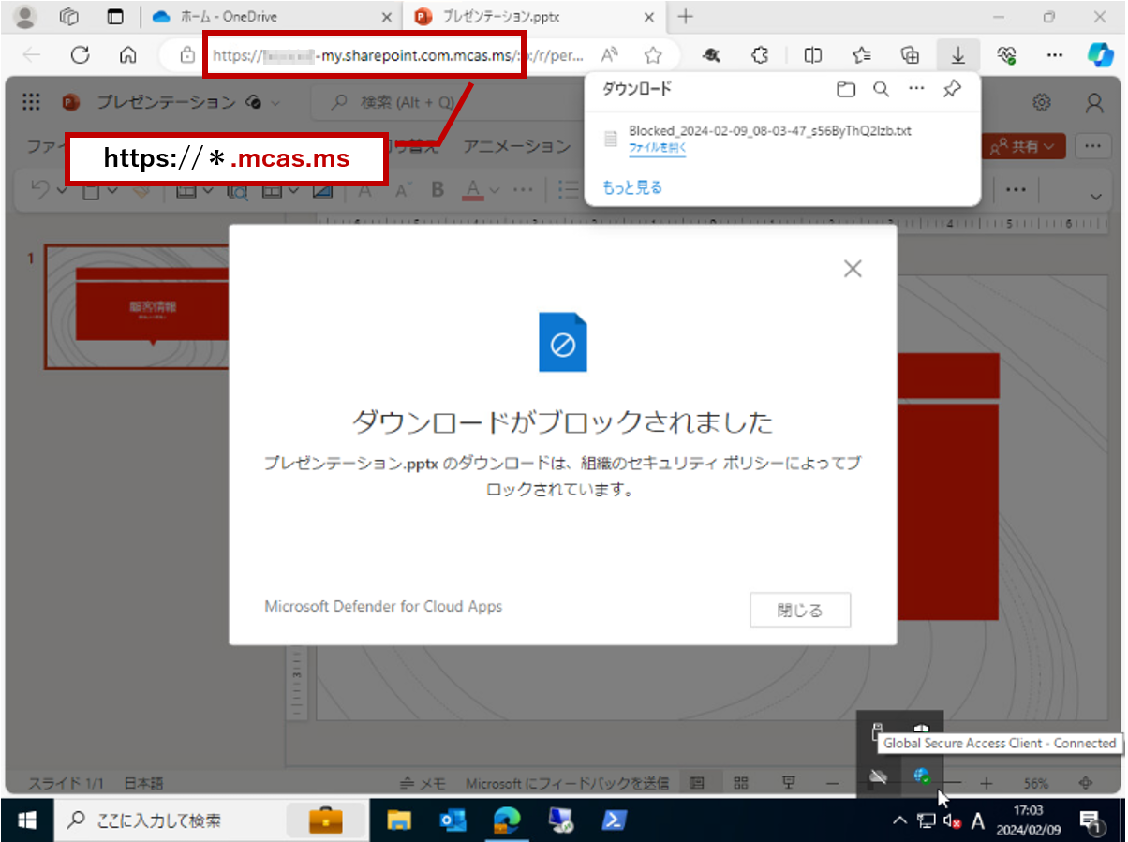The height and width of the screenshot is (842, 1128).
Task: Expand the プレゼンテーション file name dropdown
Action: (x=275, y=102)
